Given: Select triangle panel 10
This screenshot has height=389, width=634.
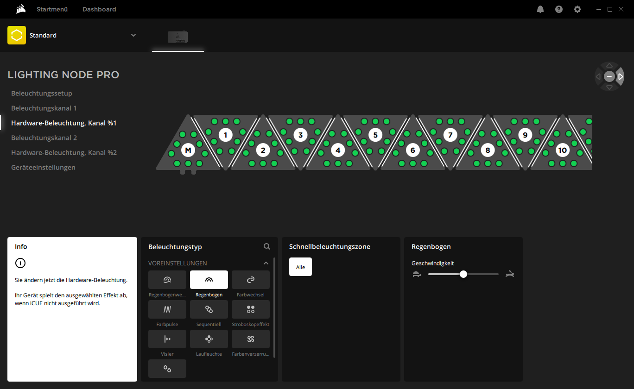Looking at the screenshot, I should (562, 150).
